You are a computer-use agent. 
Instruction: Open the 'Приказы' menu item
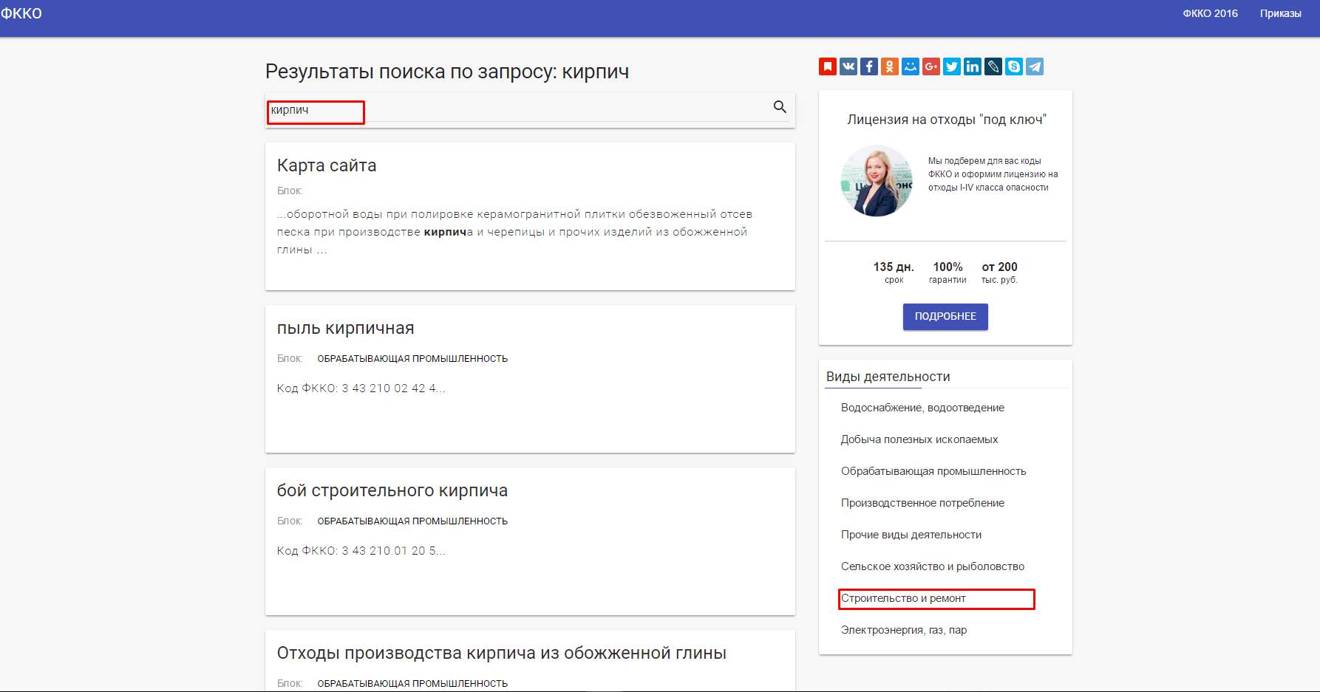coord(1281,13)
